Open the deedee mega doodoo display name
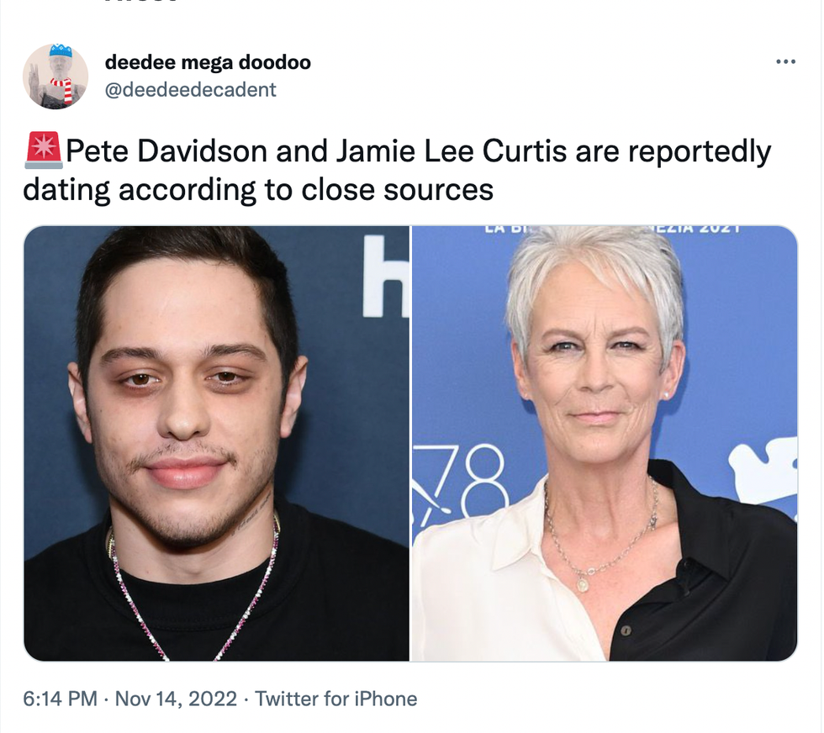 (x=208, y=62)
